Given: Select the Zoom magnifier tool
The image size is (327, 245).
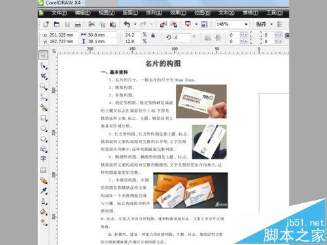Looking at the screenshot, I should point(44,87).
